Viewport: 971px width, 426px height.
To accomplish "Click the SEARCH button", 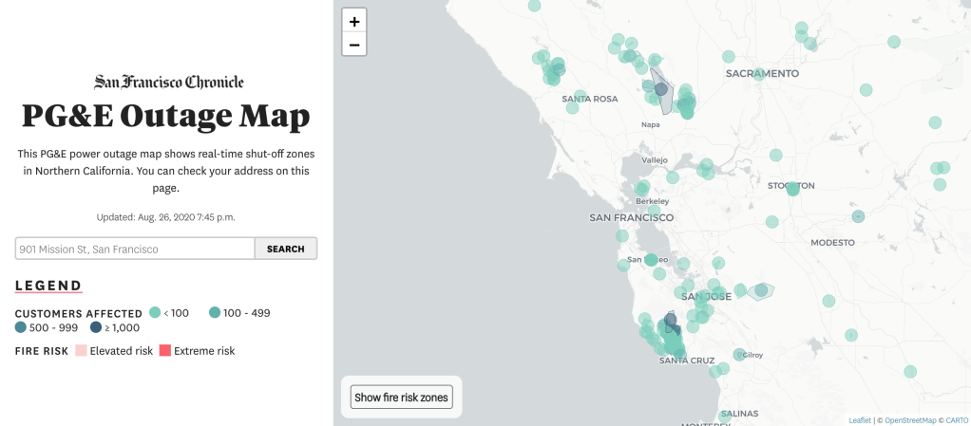I will pos(285,249).
